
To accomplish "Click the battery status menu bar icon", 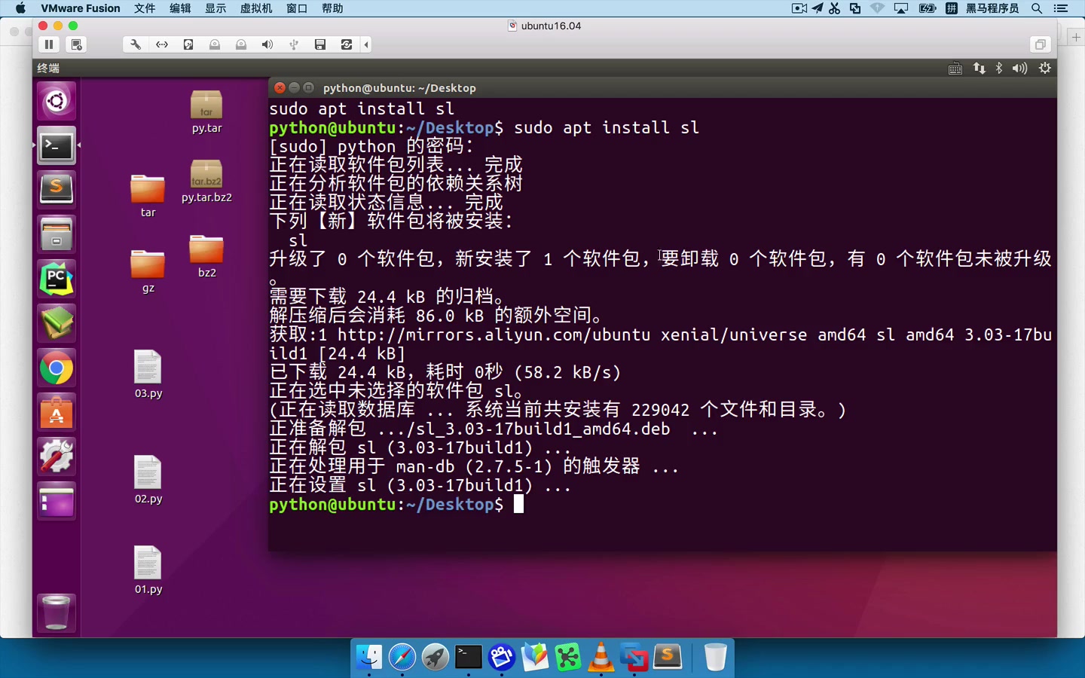I will [928, 8].
